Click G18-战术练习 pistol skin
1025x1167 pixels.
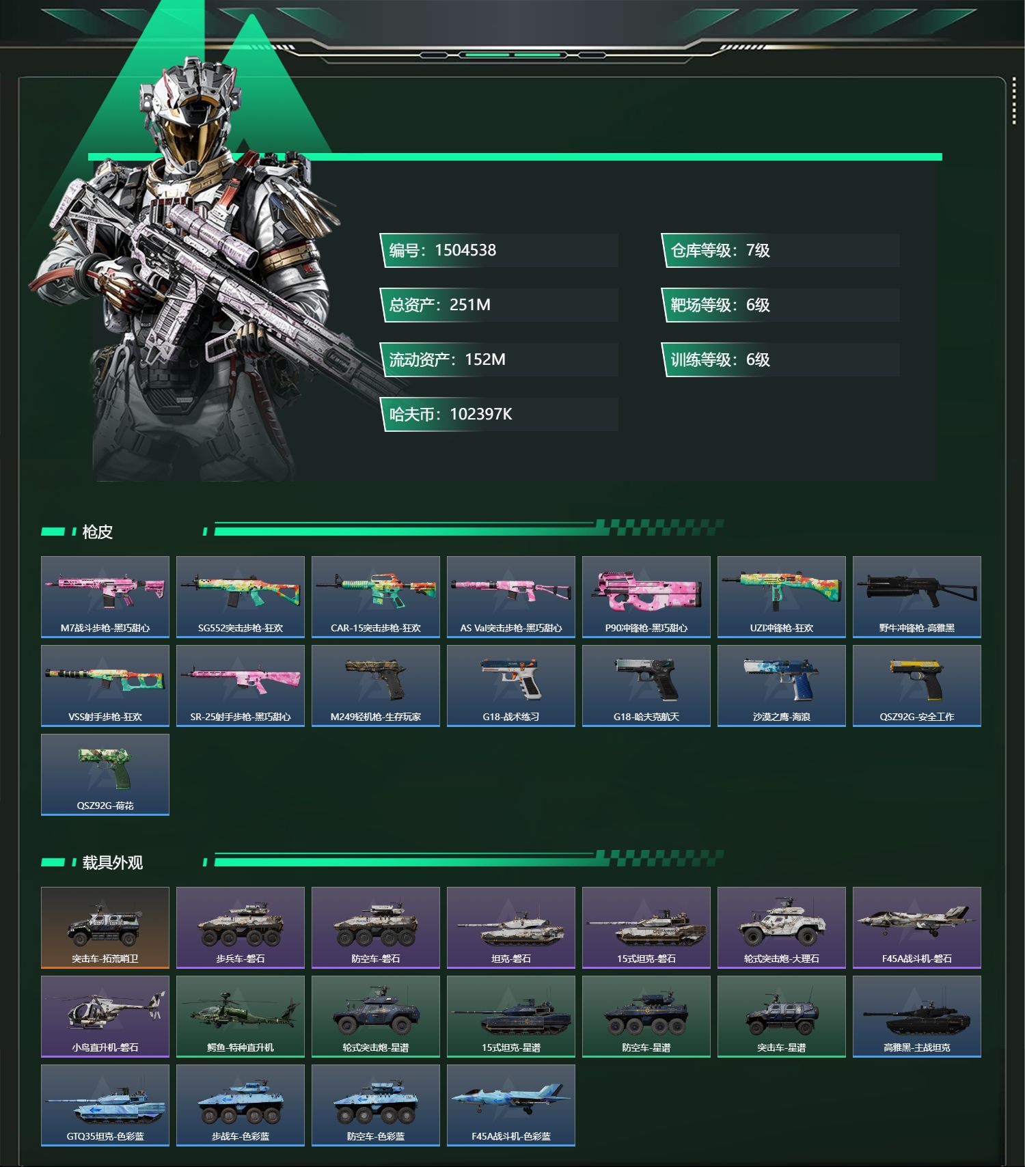pos(511,686)
